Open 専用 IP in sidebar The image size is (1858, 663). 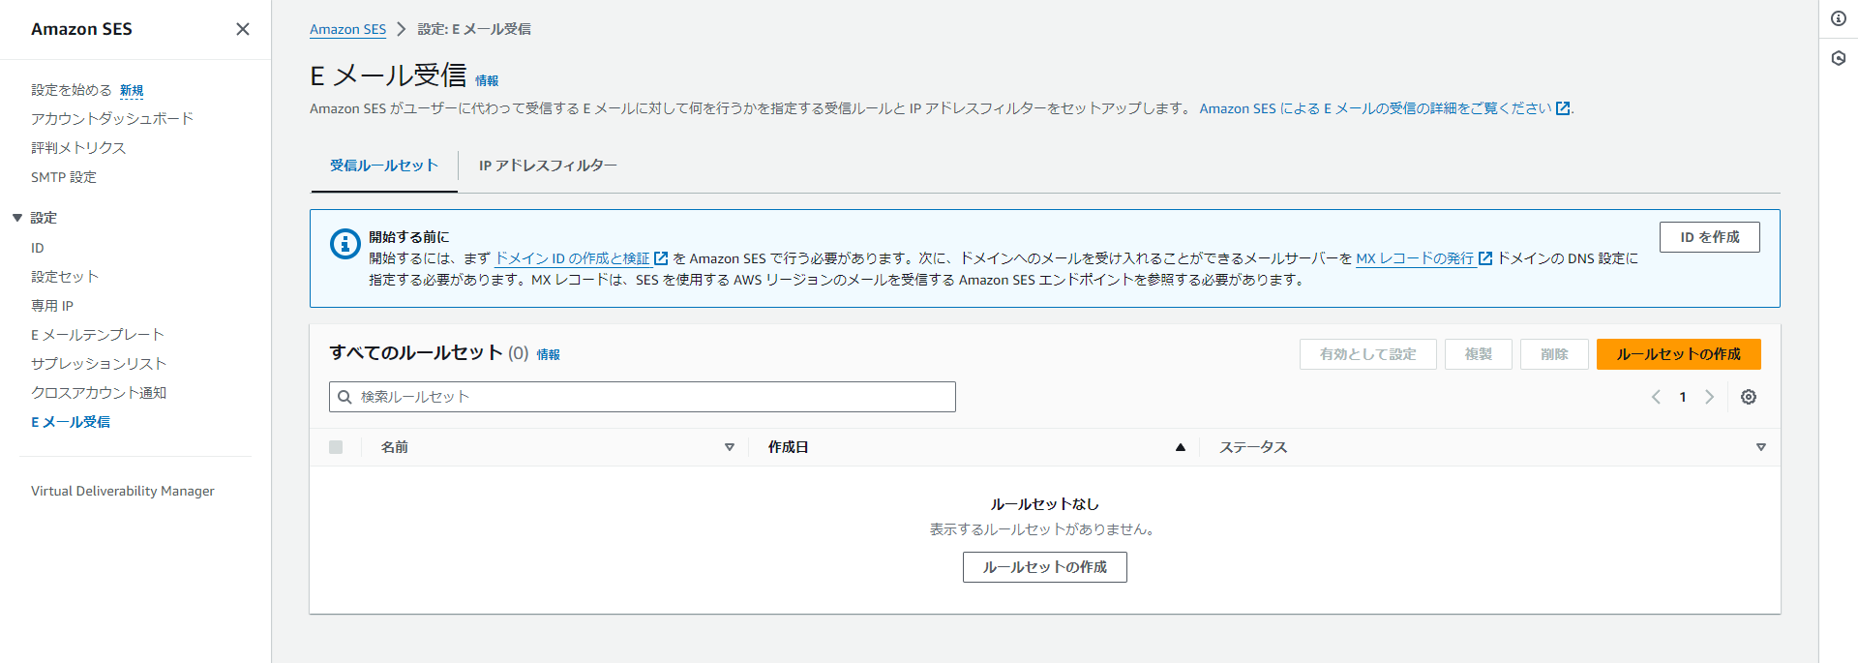click(52, 306)
